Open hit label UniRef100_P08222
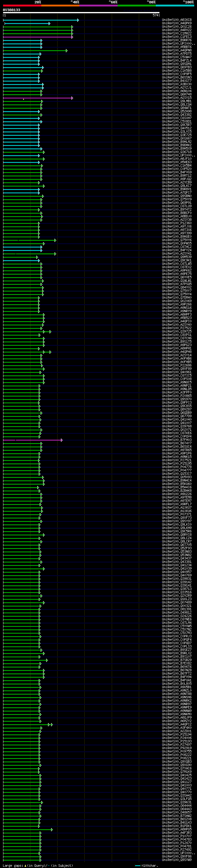 (177, 755)
